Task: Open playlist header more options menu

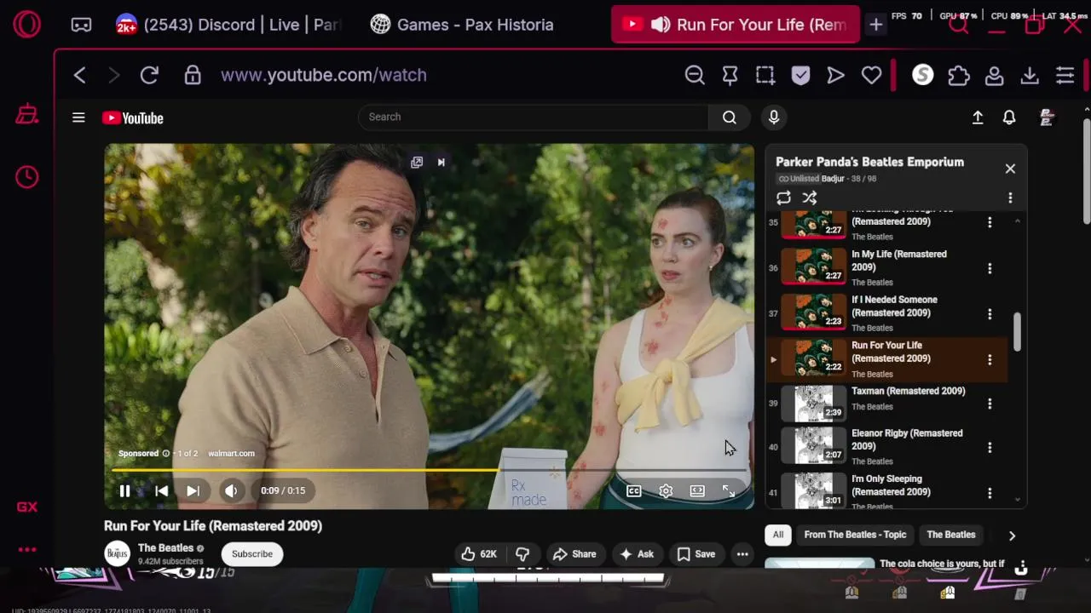Action: (x=1010, y=198)
